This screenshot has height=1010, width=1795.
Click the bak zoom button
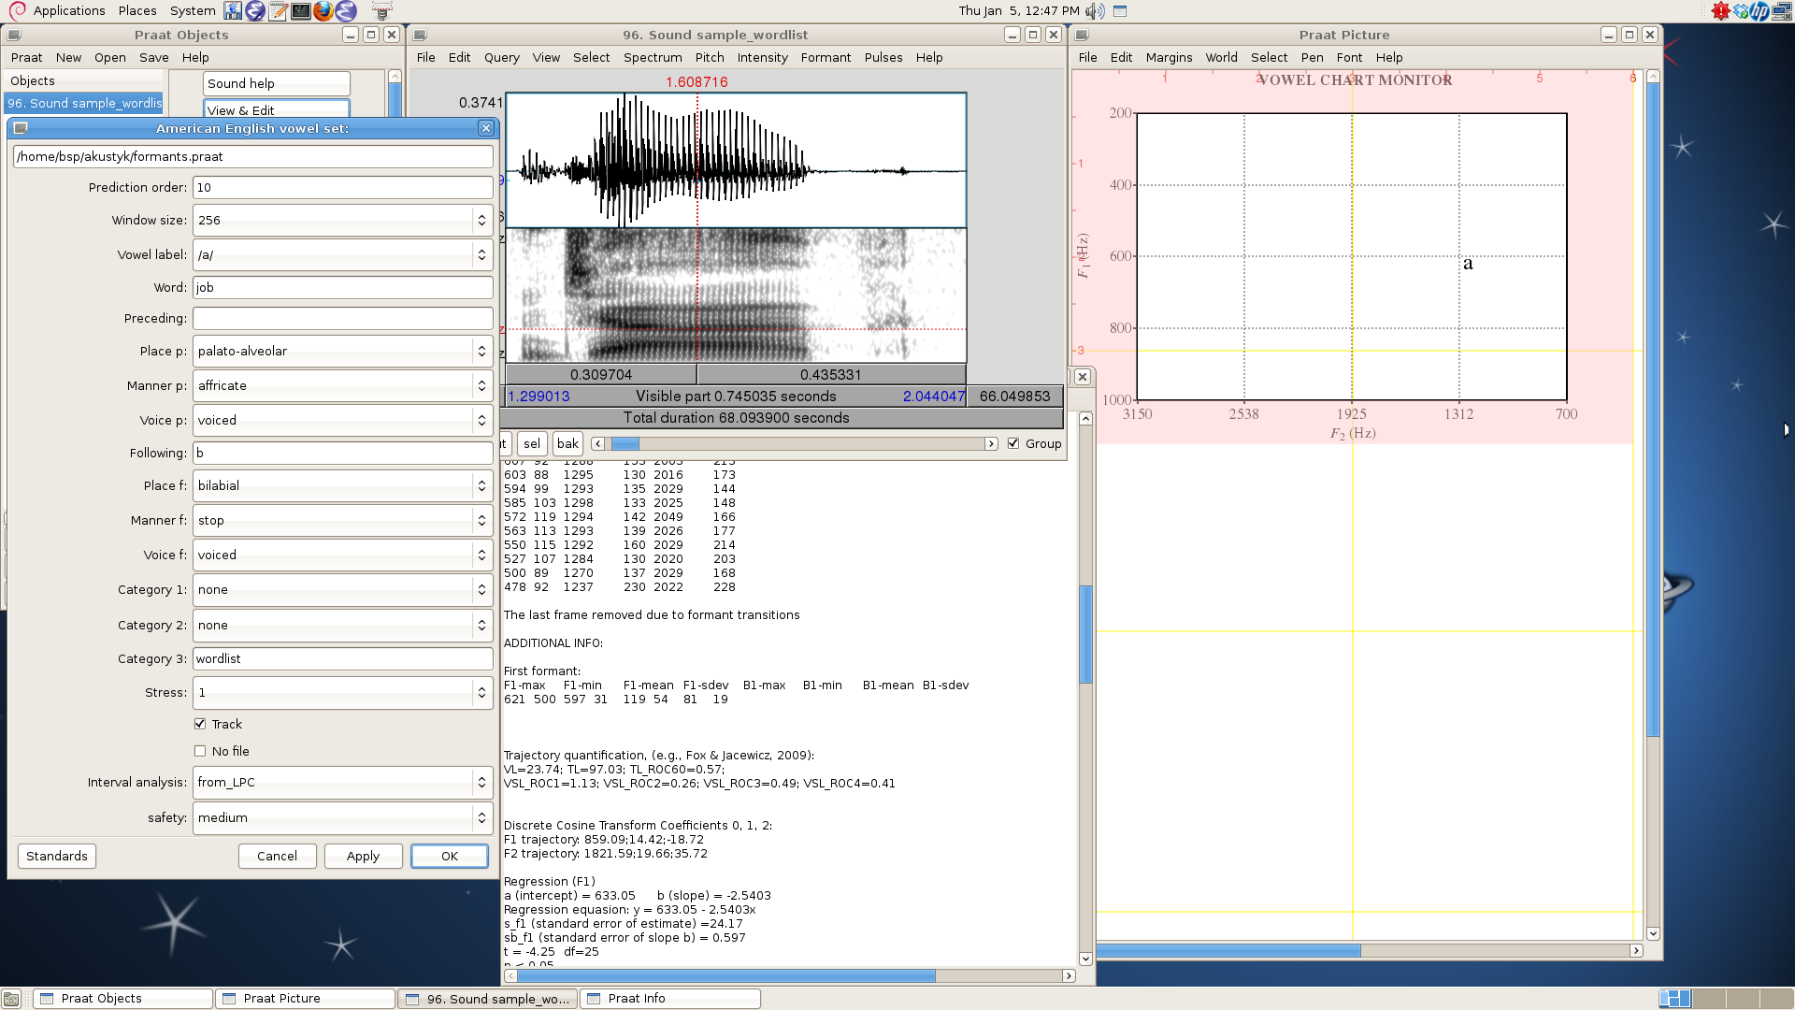(567, 443)
